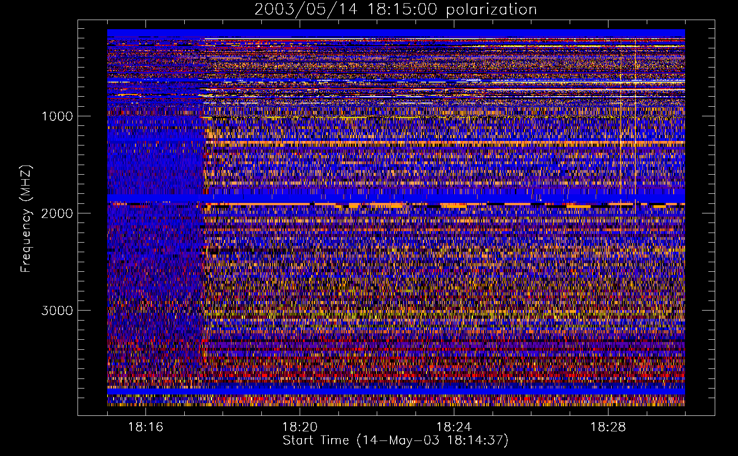Click the plot title '2003/05/14 18:15:00 polarization'

tap(395, 9)
